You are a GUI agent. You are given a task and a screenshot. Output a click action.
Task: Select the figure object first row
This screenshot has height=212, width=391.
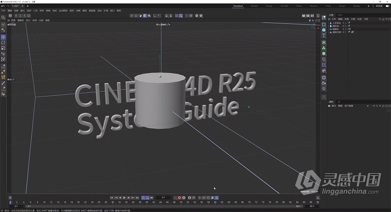click(336, 23)
